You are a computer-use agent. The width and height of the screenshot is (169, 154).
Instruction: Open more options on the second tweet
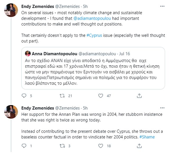(161, 108)
